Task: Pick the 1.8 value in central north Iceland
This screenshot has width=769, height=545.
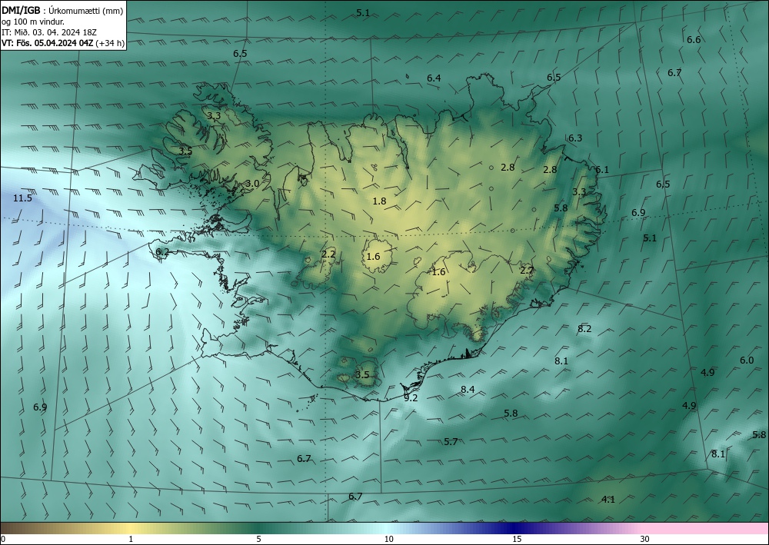Action: (x=380, y=201)
